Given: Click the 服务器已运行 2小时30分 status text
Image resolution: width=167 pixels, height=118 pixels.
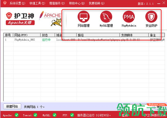Looking at the screenshot, I should (x=94, y=115).
